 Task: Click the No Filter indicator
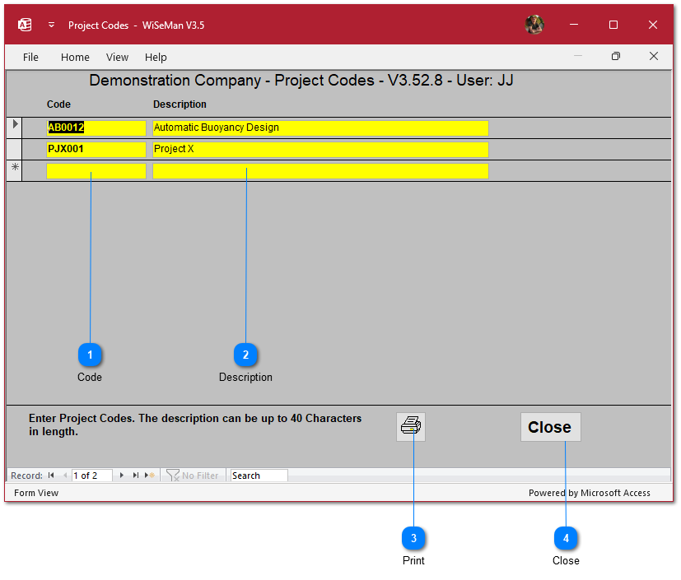point(193,476)
